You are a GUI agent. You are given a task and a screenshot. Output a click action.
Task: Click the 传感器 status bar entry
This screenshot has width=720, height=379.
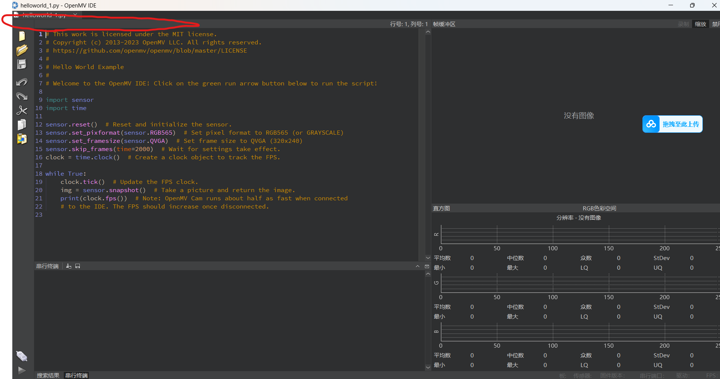click(582, 375)
